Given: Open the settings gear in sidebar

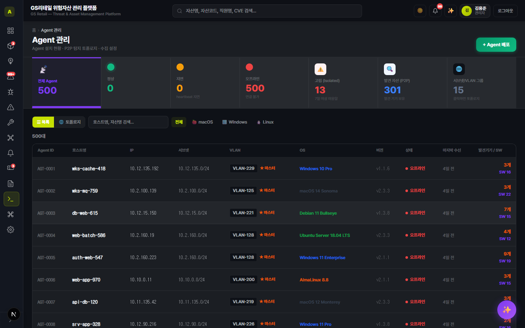Looking at the screenshot, I should (11, 230).
